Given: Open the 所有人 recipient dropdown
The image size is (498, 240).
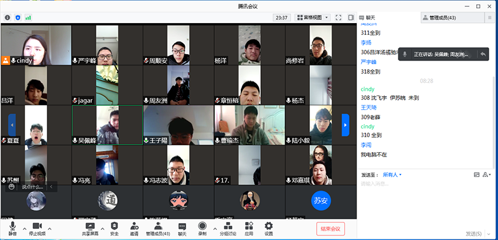Looking at the screenshot, I should pos(392,175).
